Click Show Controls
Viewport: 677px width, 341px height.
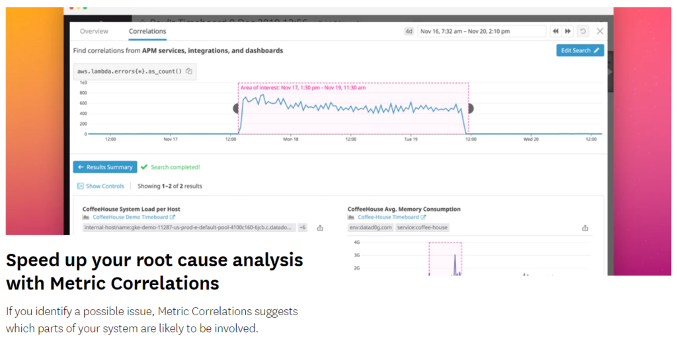pos(100,186)
